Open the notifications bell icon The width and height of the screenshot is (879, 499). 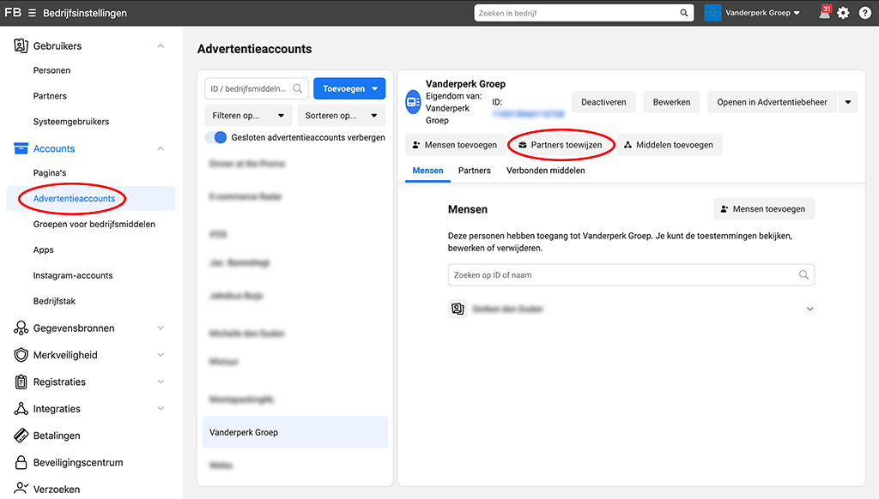click(824, 13)
